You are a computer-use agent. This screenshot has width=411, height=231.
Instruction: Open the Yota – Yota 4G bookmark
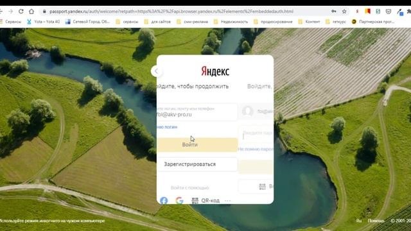pyautogui.click(x=44, y=22)
